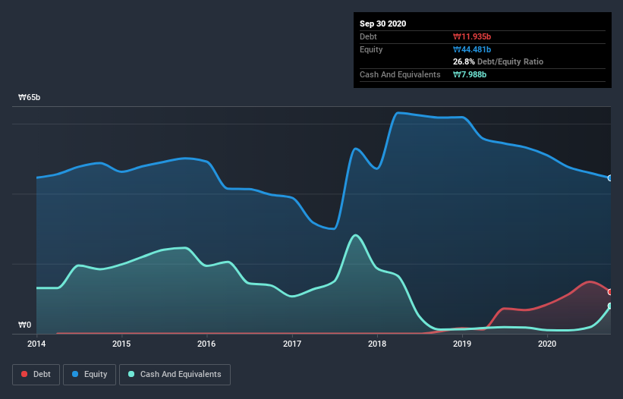Select the teal Cash endpoint marker on chart
The width and height of the screenshot is (623, 399).
tap(610, 306)
